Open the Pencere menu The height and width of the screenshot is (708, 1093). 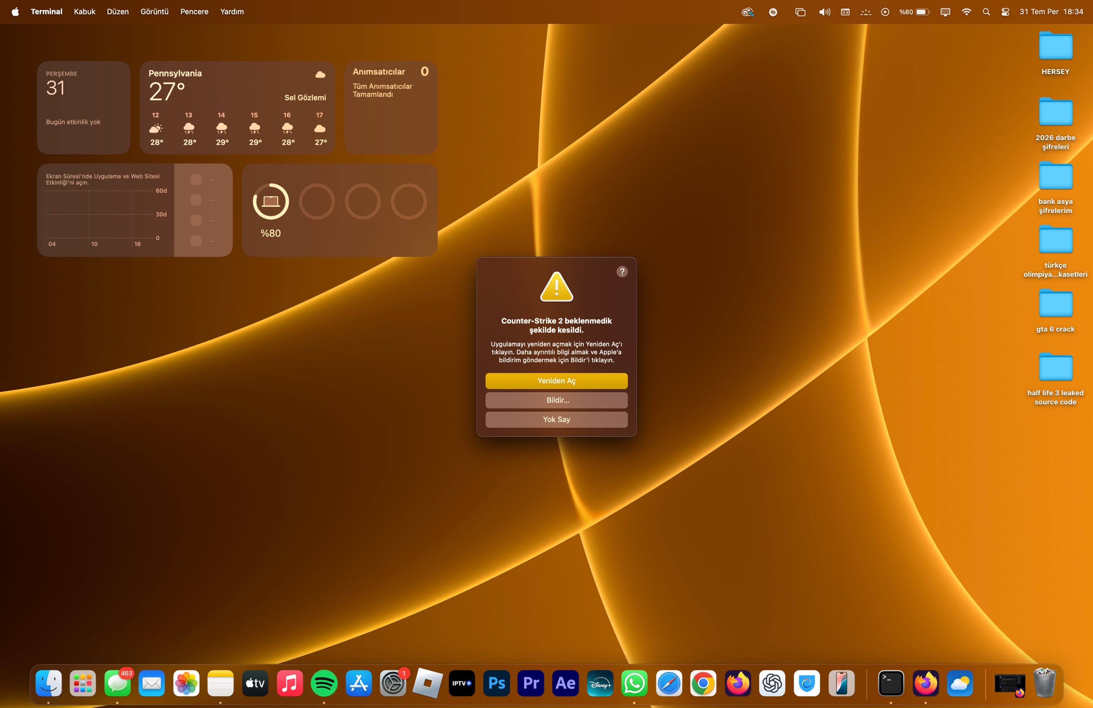(x=194, y=11)
